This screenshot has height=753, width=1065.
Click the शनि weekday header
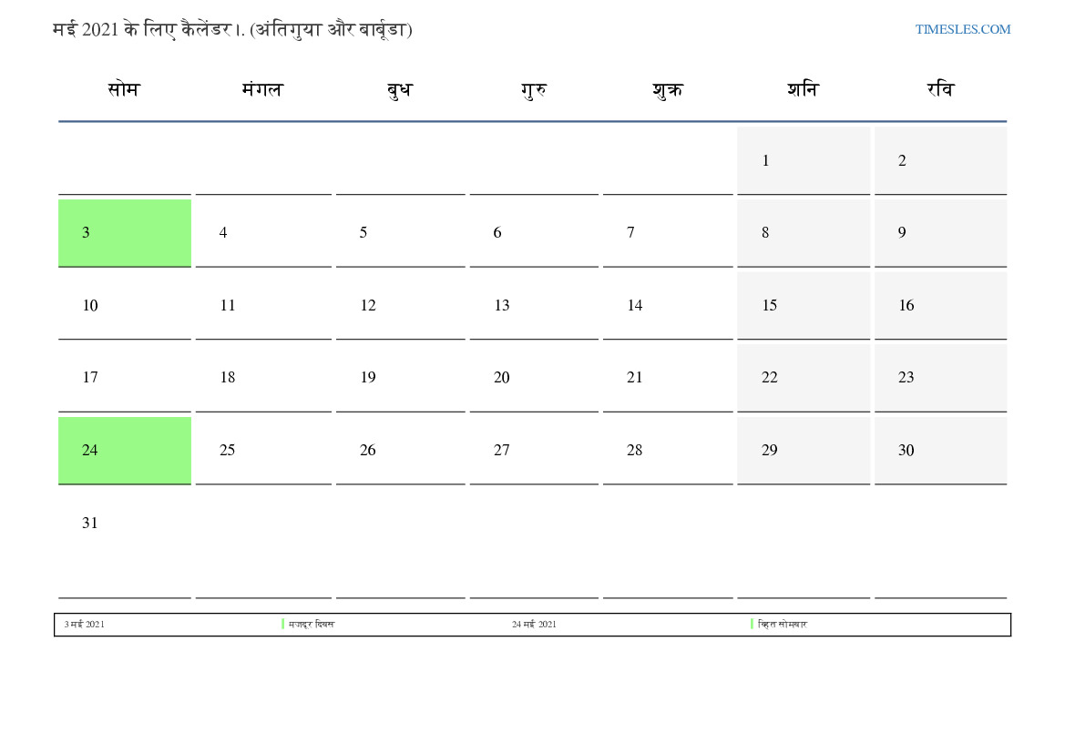[x=803, y=90]
